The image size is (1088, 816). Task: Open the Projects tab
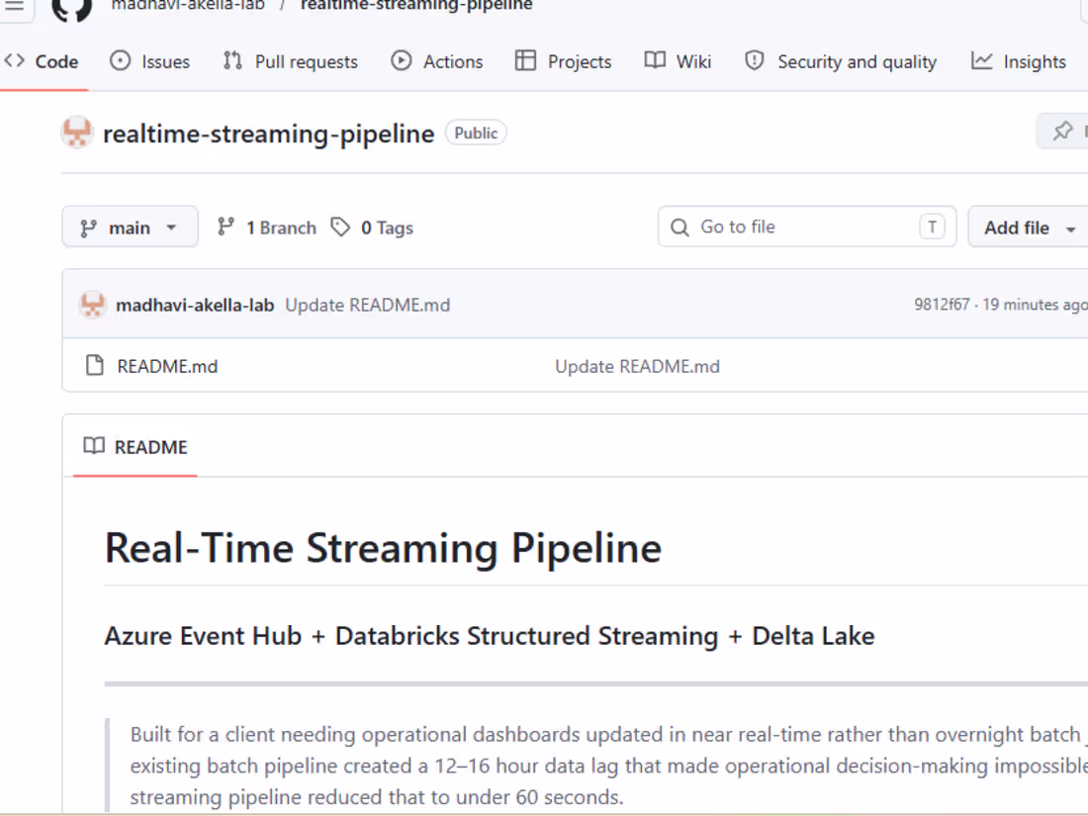click(564, 61)
